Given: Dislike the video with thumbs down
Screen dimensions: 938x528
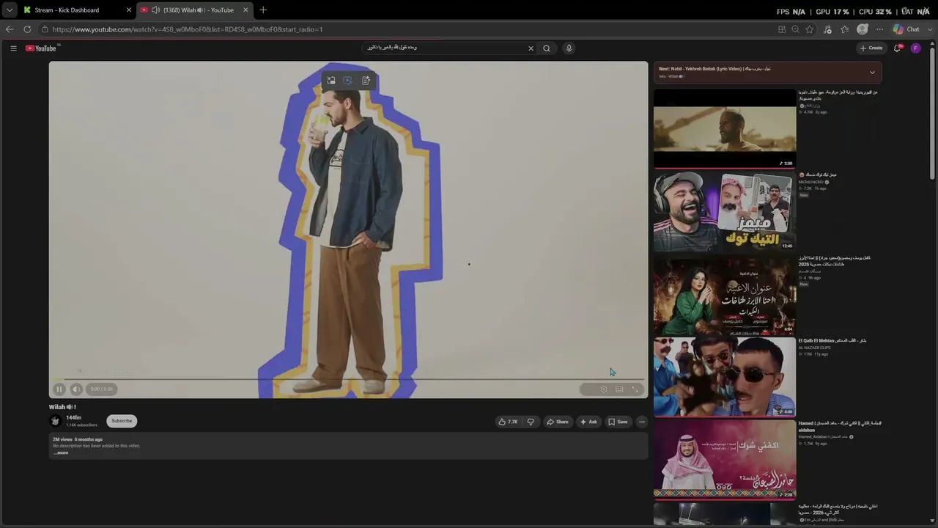Looking at the screenshot, I should (x=531, y=422).
